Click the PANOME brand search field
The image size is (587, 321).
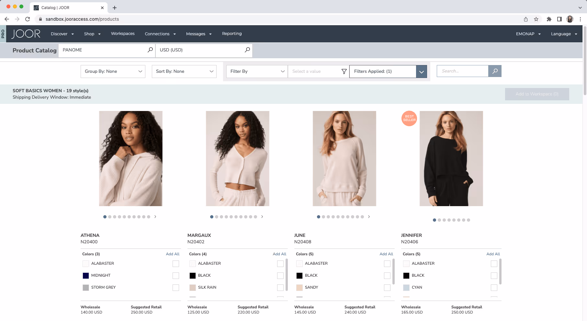coord(107,50)
